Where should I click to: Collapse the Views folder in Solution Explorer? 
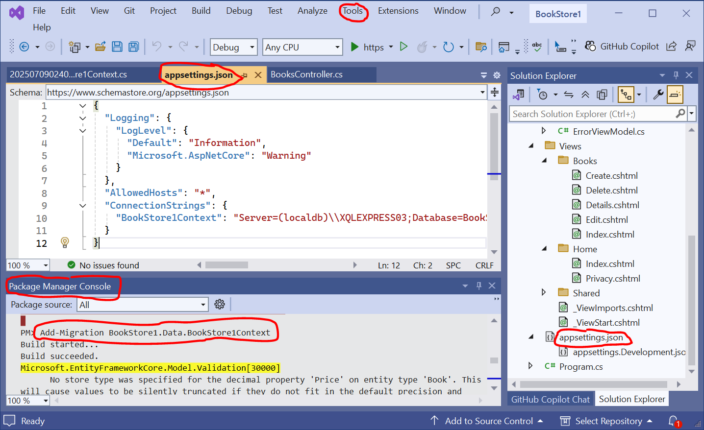[x=531, y=146]
